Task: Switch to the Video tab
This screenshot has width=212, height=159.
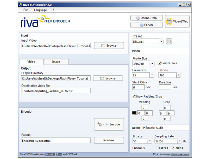Action: click(31, 61)
